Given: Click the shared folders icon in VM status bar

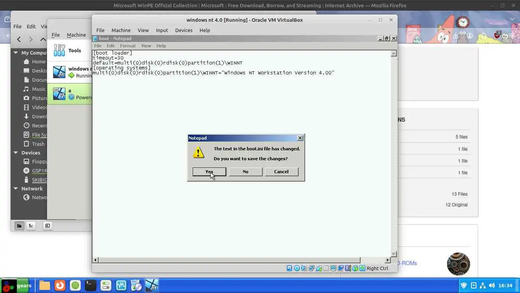Looking at the screenshot, I should (326, 268).
